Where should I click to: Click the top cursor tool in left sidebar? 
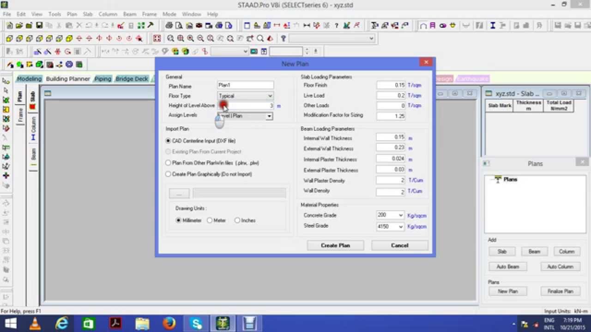click(6, 81)
